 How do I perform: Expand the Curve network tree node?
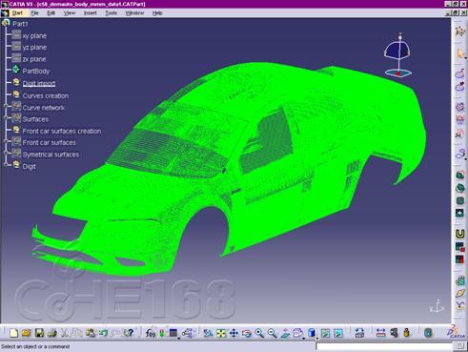pos(6,107)
